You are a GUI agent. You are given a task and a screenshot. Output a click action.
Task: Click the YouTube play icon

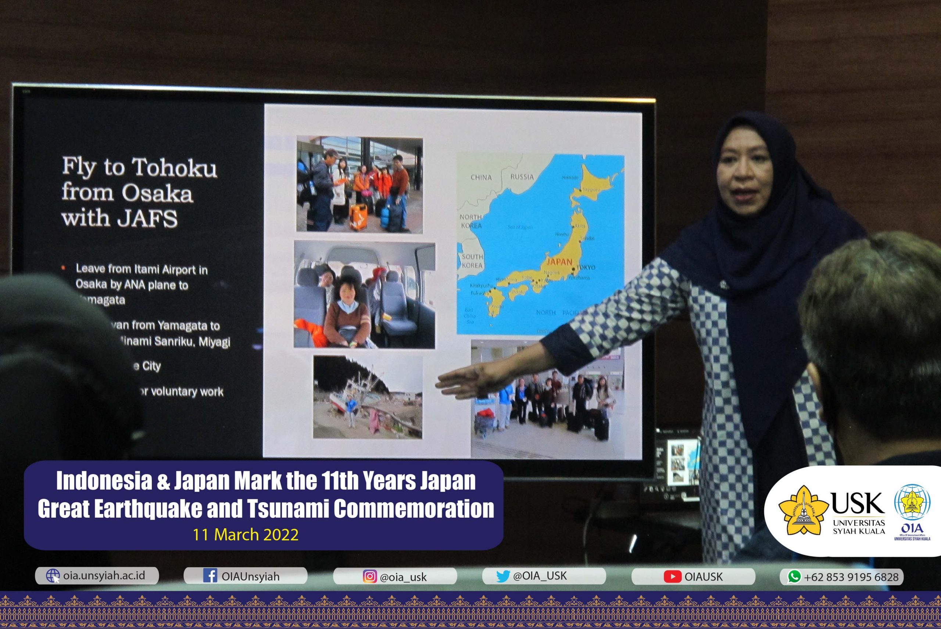point(673,576)
